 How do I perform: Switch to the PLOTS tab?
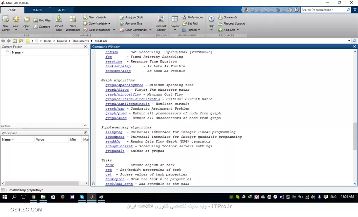pos(37,10)
